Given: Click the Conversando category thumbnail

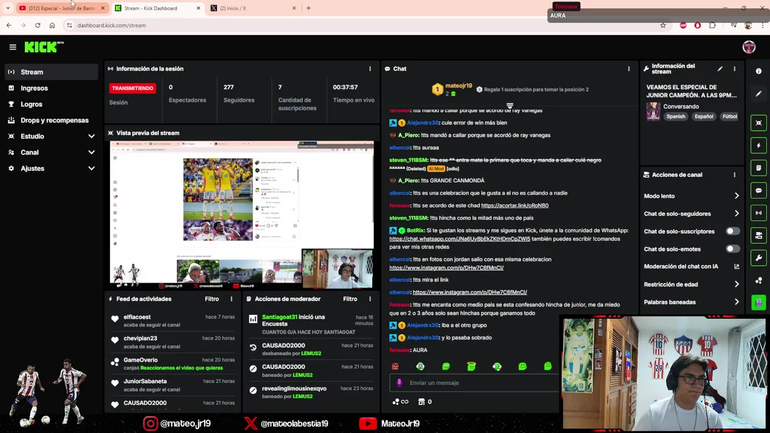Looking at the screenshot, I should coord(653,111).
